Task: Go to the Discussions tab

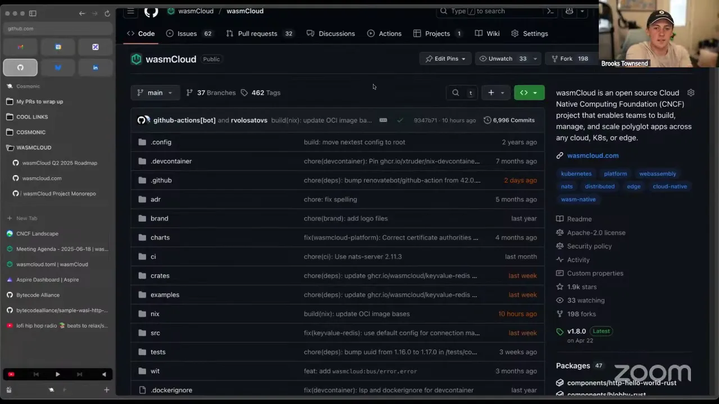Action: tap(331, 34)
